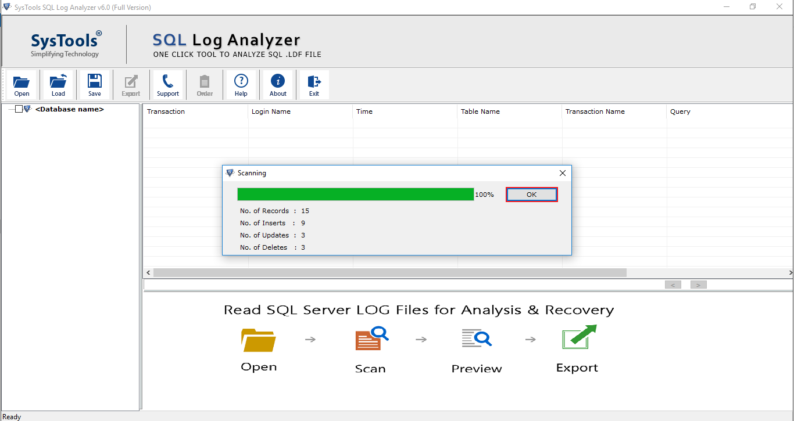Click the Exit toolbar icon

click(314, 85)
